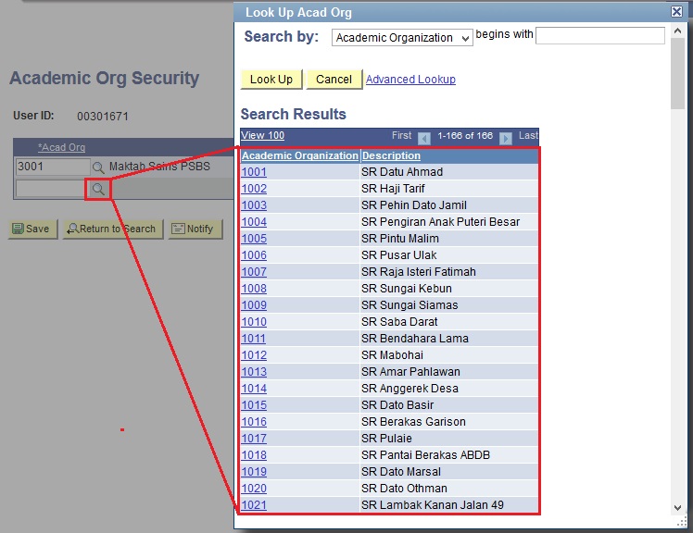Select academic organization 1007
Screen dimensions: 693x533
tap(254, 272)
